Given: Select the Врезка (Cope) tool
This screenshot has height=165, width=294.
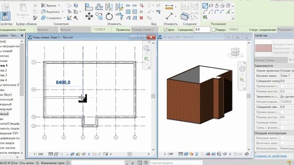Looking at the screenshot, I should 49,5.
